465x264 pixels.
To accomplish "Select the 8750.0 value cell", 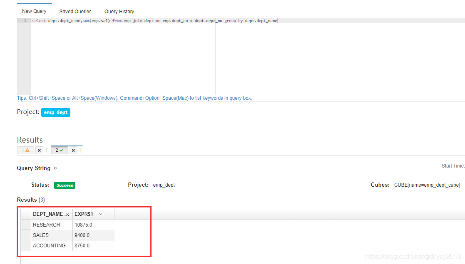I will (93, 245).
